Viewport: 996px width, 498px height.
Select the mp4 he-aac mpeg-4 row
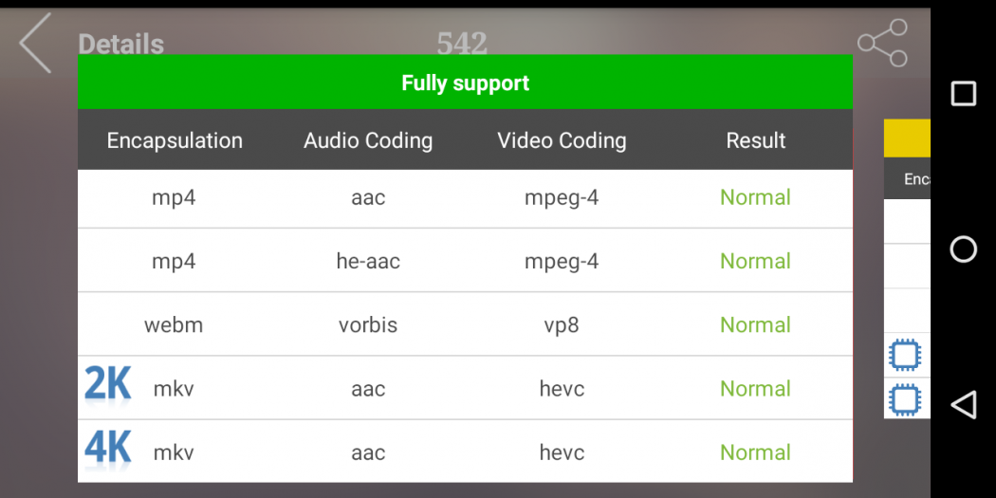click(x=465, y=261)
